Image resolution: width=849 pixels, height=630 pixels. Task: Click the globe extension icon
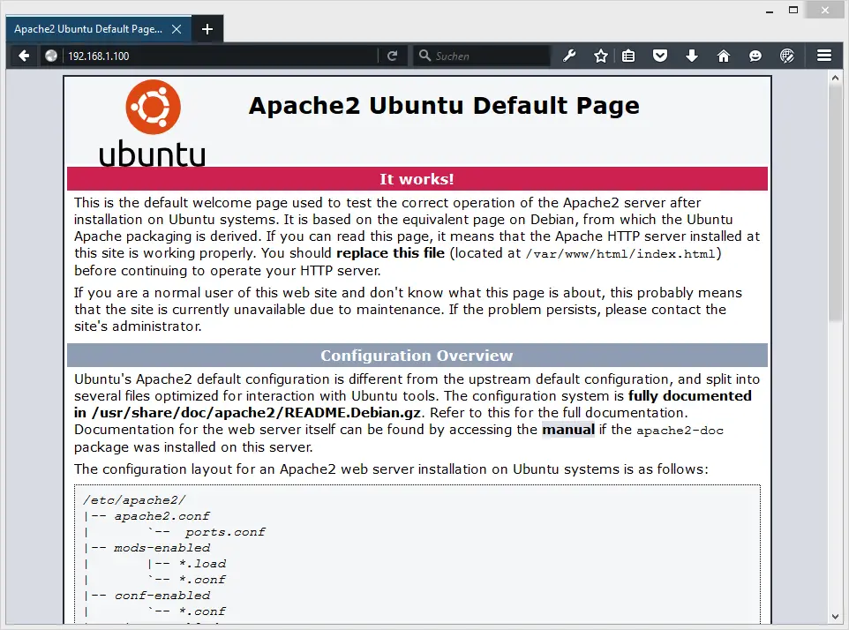786,56
